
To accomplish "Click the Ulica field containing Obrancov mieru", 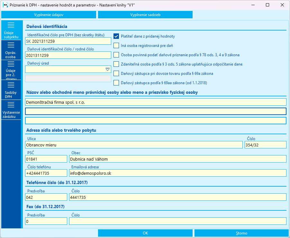I will click(134, 145).
